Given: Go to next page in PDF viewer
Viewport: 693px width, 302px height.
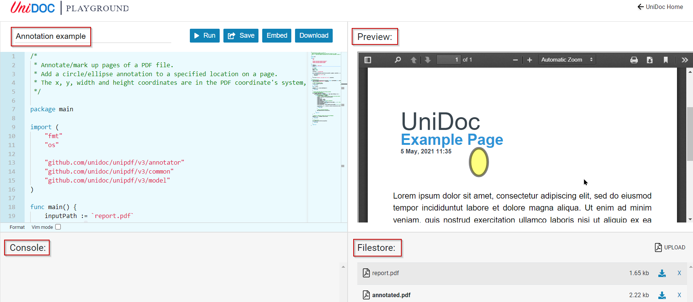Looking at the screenshot, I should pos(428,60).
